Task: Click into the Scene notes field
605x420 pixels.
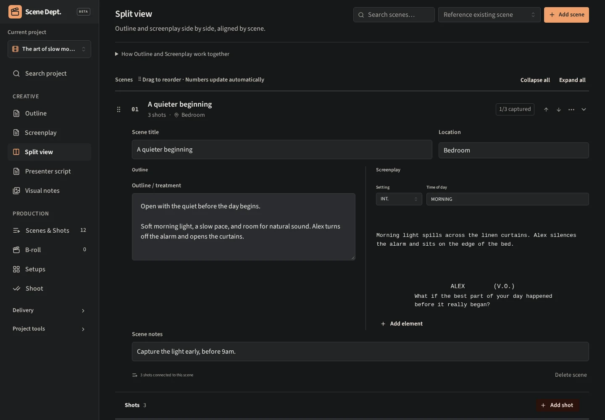Action: [x=360, y=352]
